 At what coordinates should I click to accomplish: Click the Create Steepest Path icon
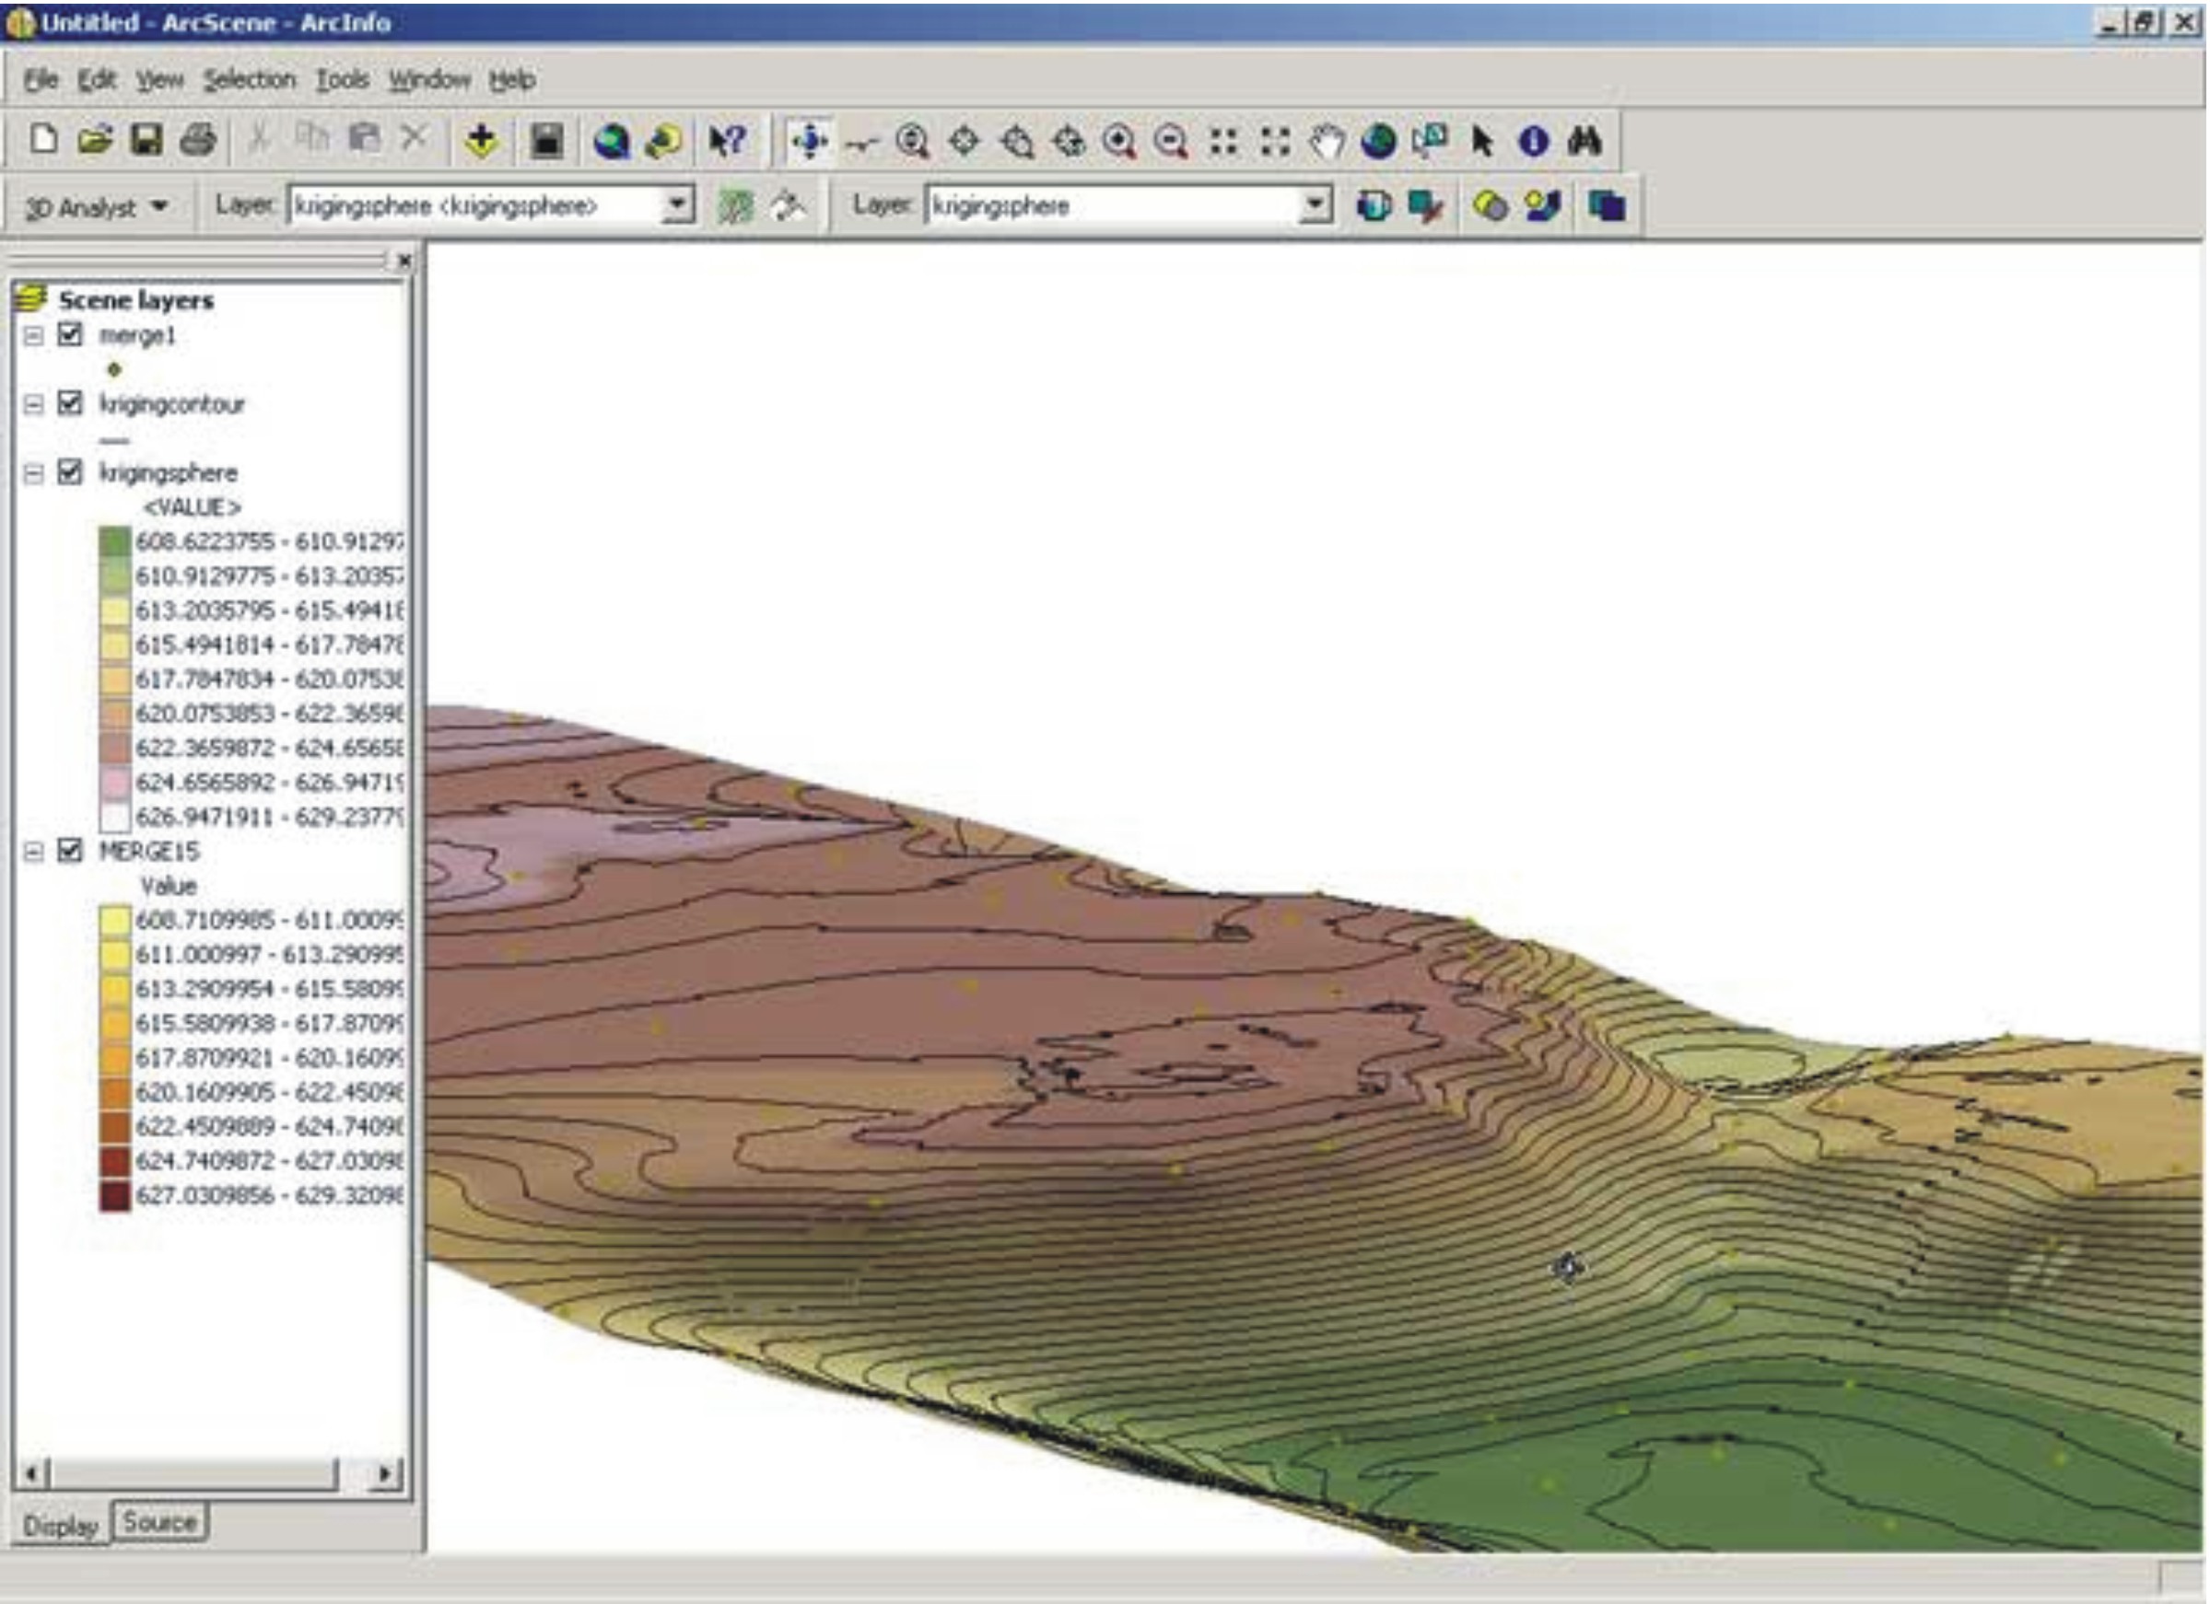(x=788, y=205)
